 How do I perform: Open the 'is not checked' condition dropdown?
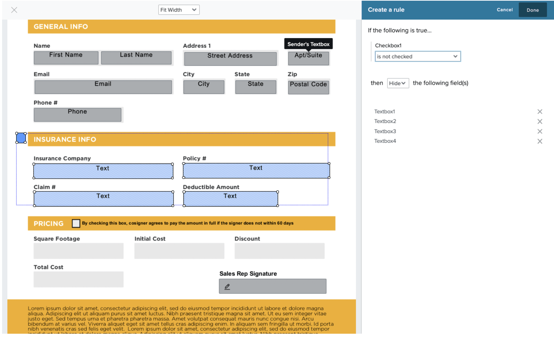tap(417, 57)
